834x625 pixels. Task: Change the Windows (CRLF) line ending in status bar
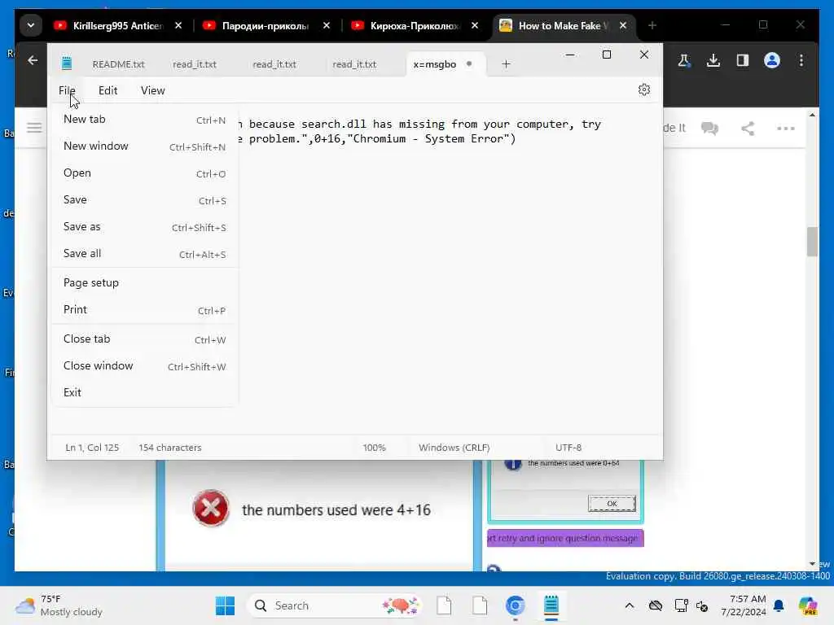click(x=454, y=448)
